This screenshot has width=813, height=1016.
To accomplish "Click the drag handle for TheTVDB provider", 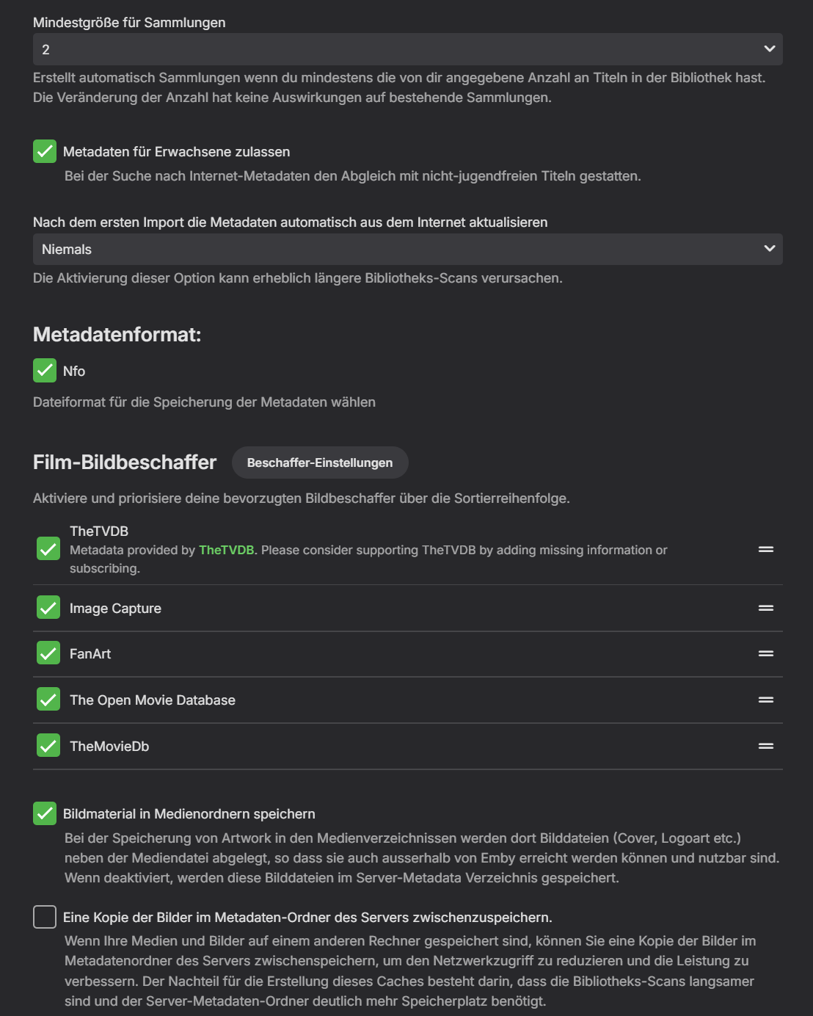I will pos(766,549).
